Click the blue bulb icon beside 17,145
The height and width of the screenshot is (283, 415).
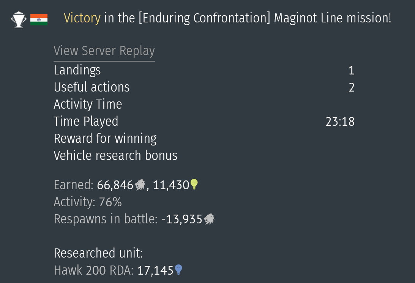[x=178, y=270]
